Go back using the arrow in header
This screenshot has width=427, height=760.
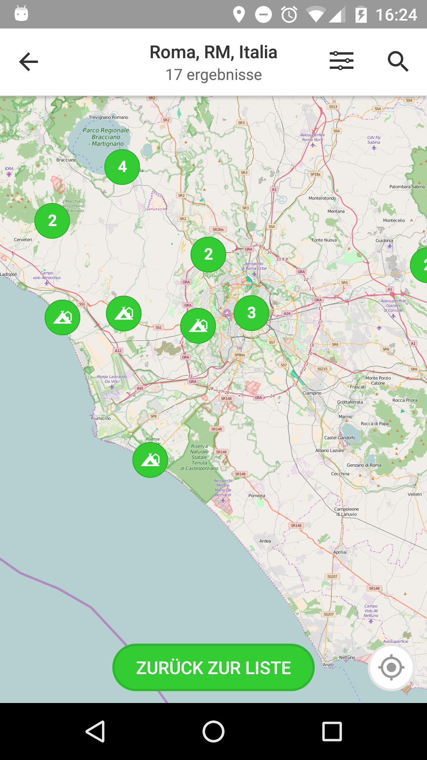click(28, 62)
